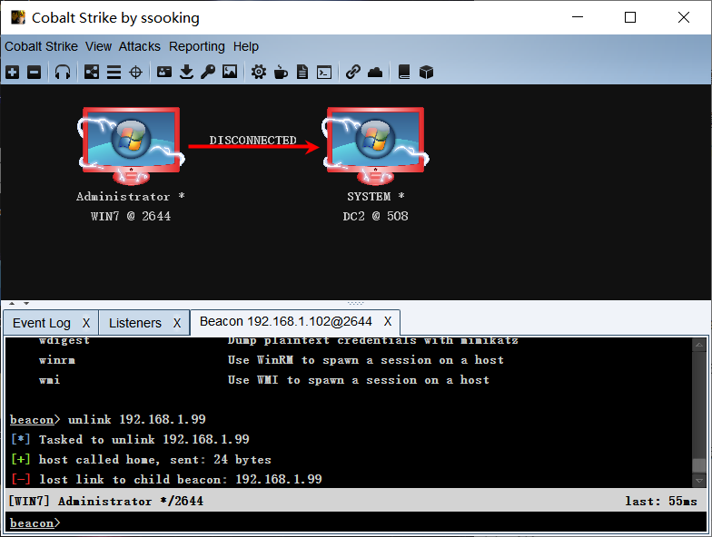This screenshot has height=537, width=712.
Task: Open the View menu
Action: coord(98,46)
